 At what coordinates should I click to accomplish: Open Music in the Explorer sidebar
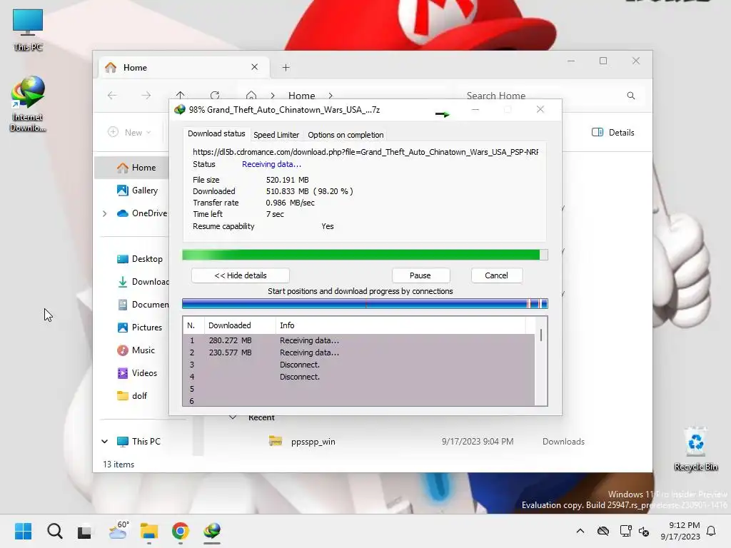coord(136,350)
